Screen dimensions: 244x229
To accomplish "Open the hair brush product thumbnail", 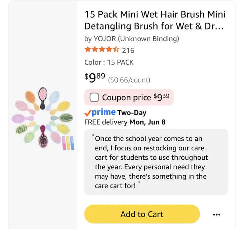I will coord(43,118).
